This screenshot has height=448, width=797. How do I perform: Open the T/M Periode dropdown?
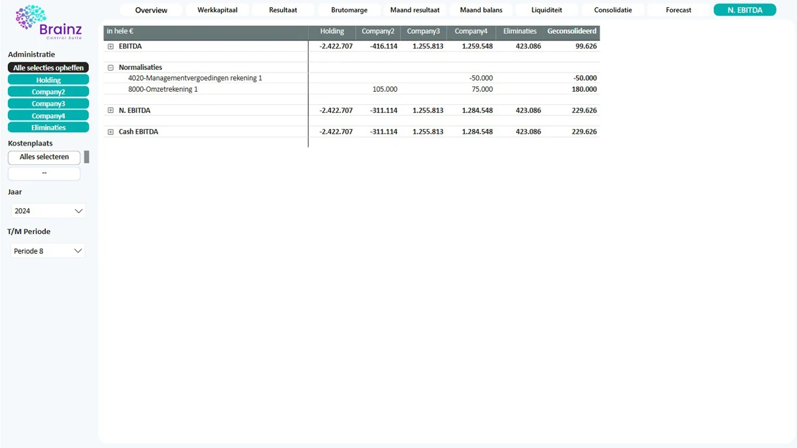pos(48,251)
